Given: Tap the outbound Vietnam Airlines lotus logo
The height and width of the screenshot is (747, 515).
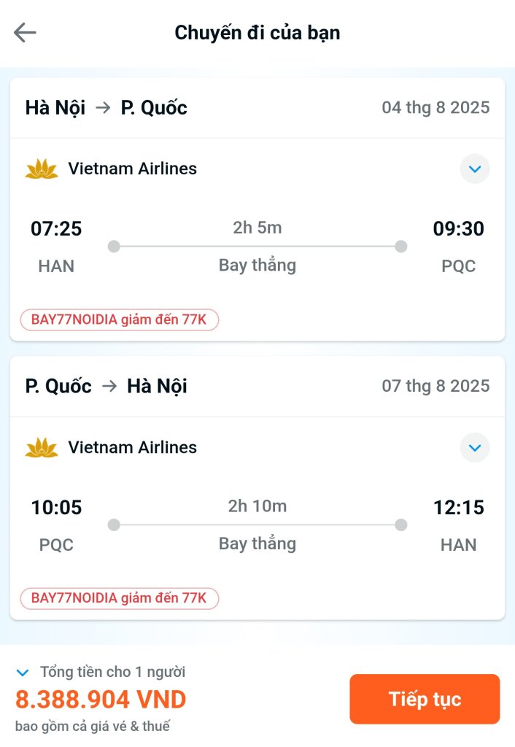Looking at the screenshot, I should pos(42,169).
